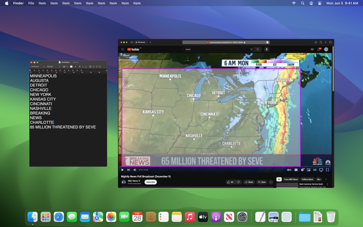Open the Apple menu
The width and height of the screenshot is (363, 227).
coord(7,3)
